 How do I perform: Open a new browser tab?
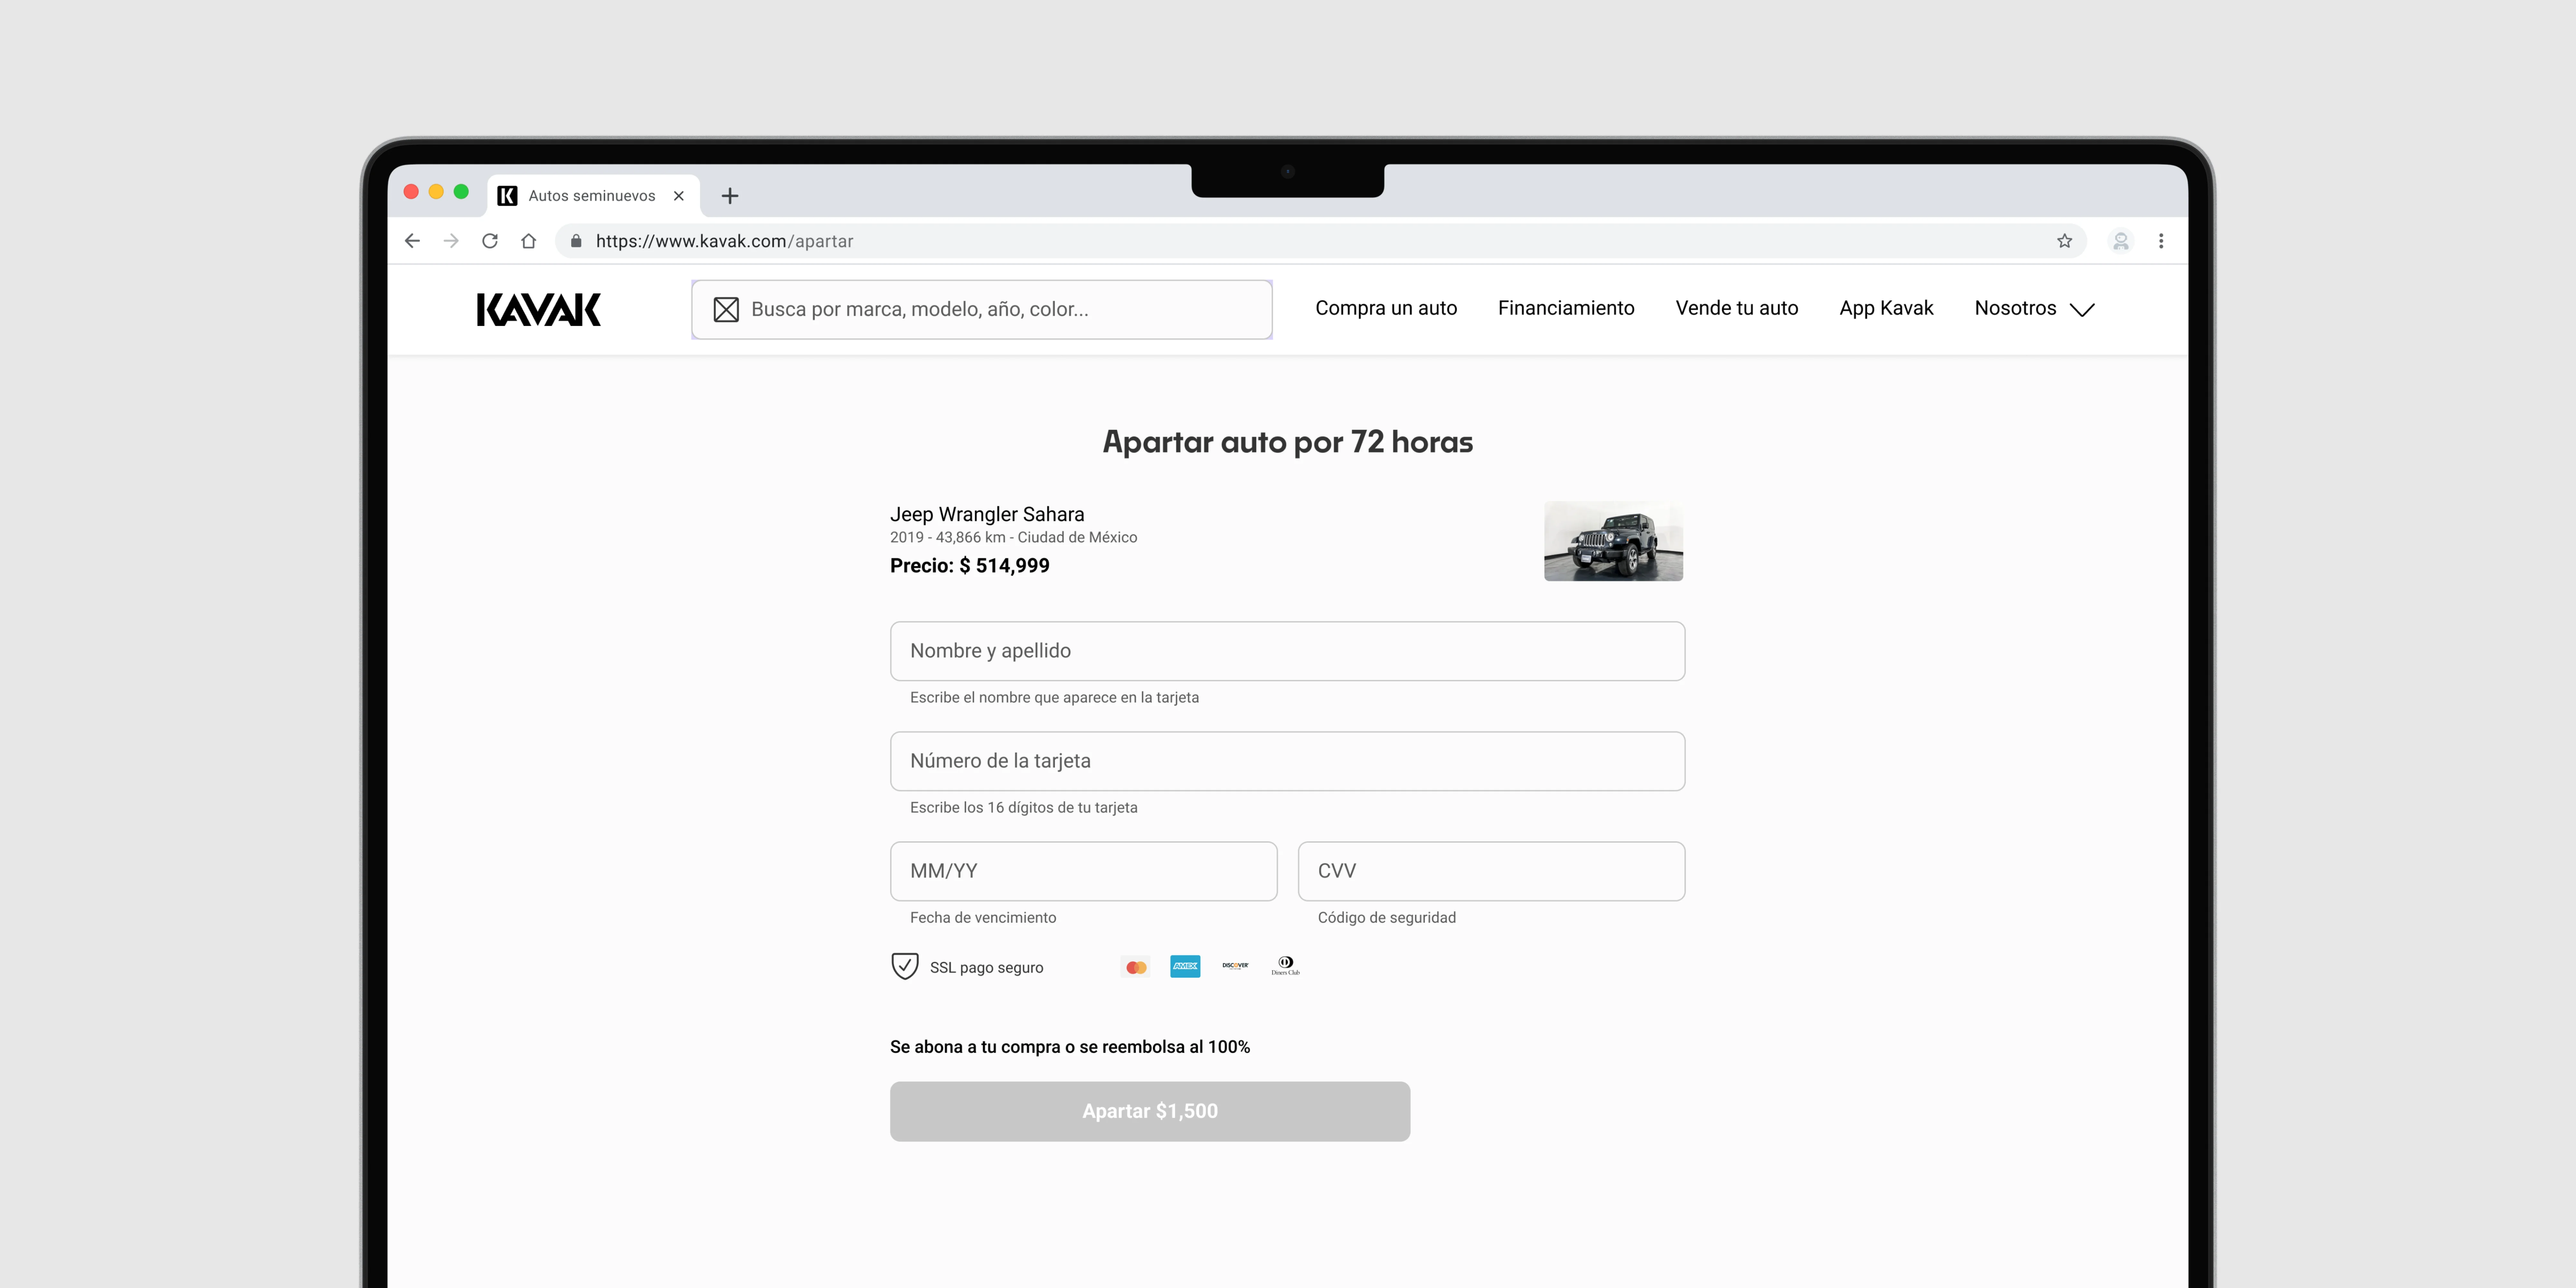730,196
